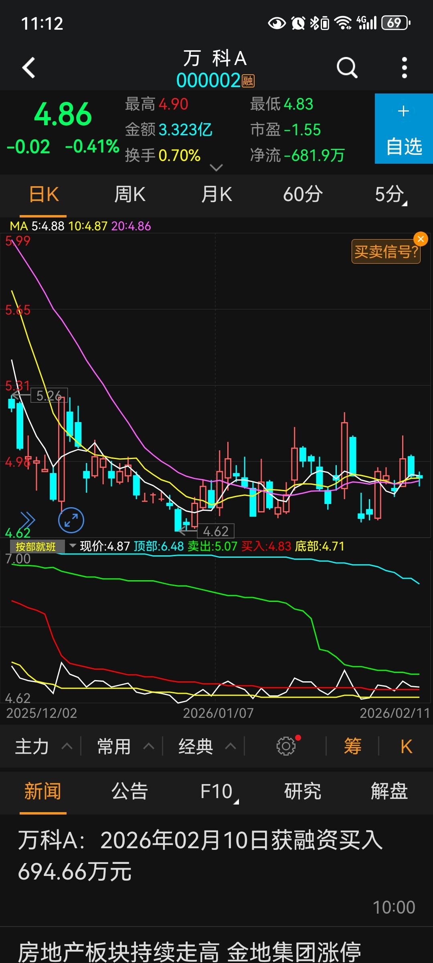
Task: Toggle K chart overlay mode
Action: tap(406, 747)
